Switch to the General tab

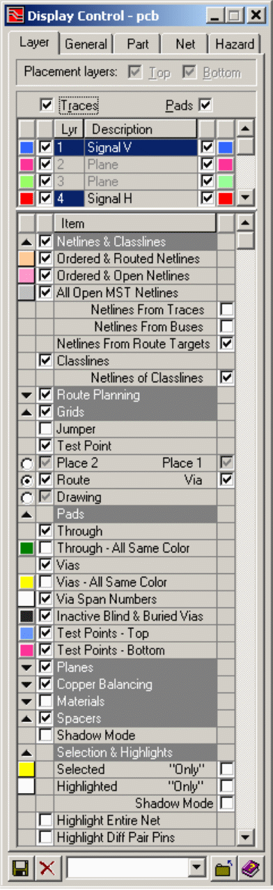(x=86, y=45)
